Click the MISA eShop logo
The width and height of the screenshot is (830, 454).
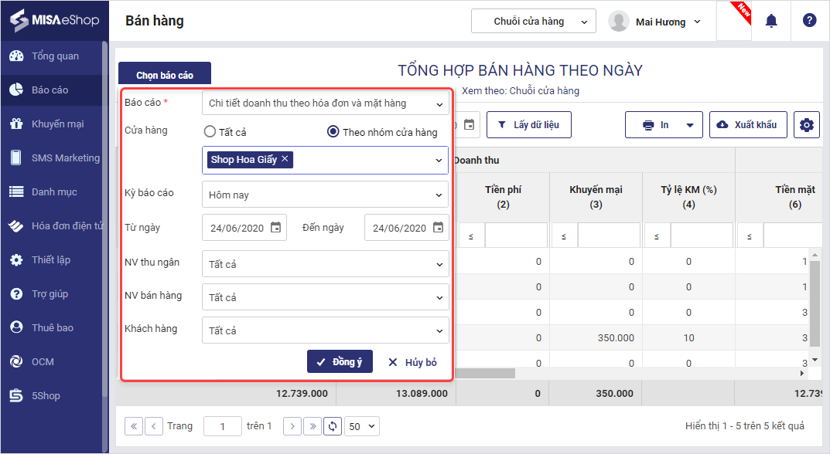(54, 20)
